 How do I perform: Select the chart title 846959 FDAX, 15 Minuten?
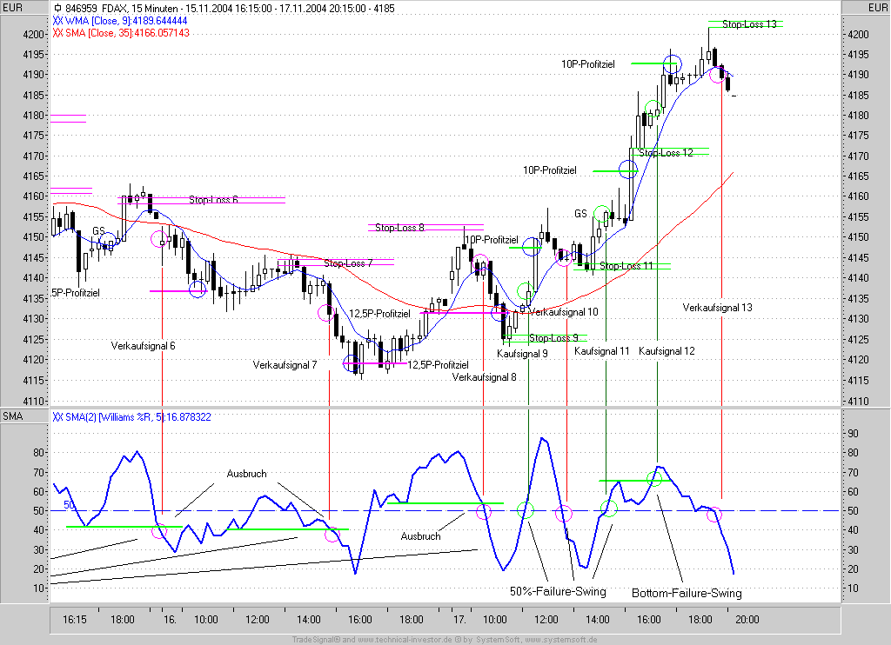pyautogui.click(x=122, y=9)
